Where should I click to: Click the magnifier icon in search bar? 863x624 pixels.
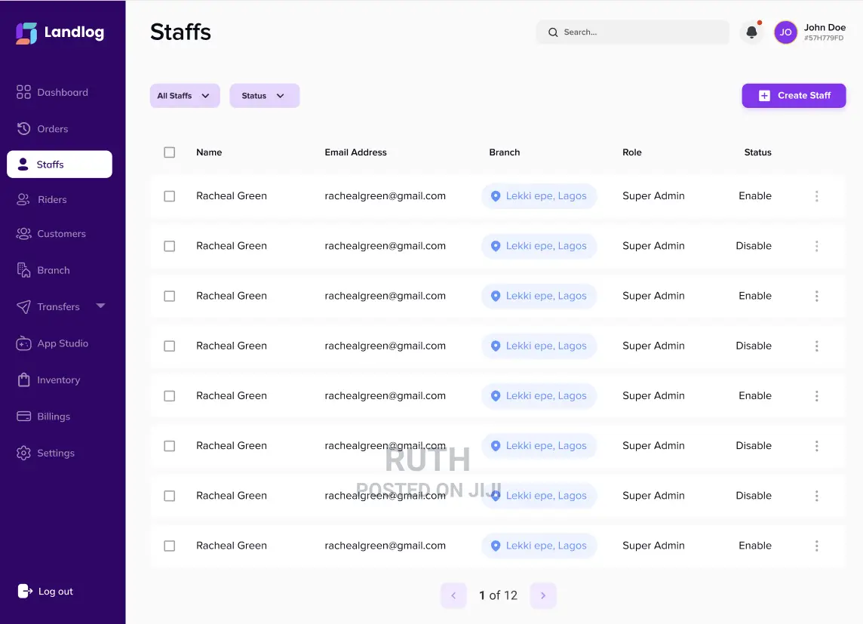(553, 32)
